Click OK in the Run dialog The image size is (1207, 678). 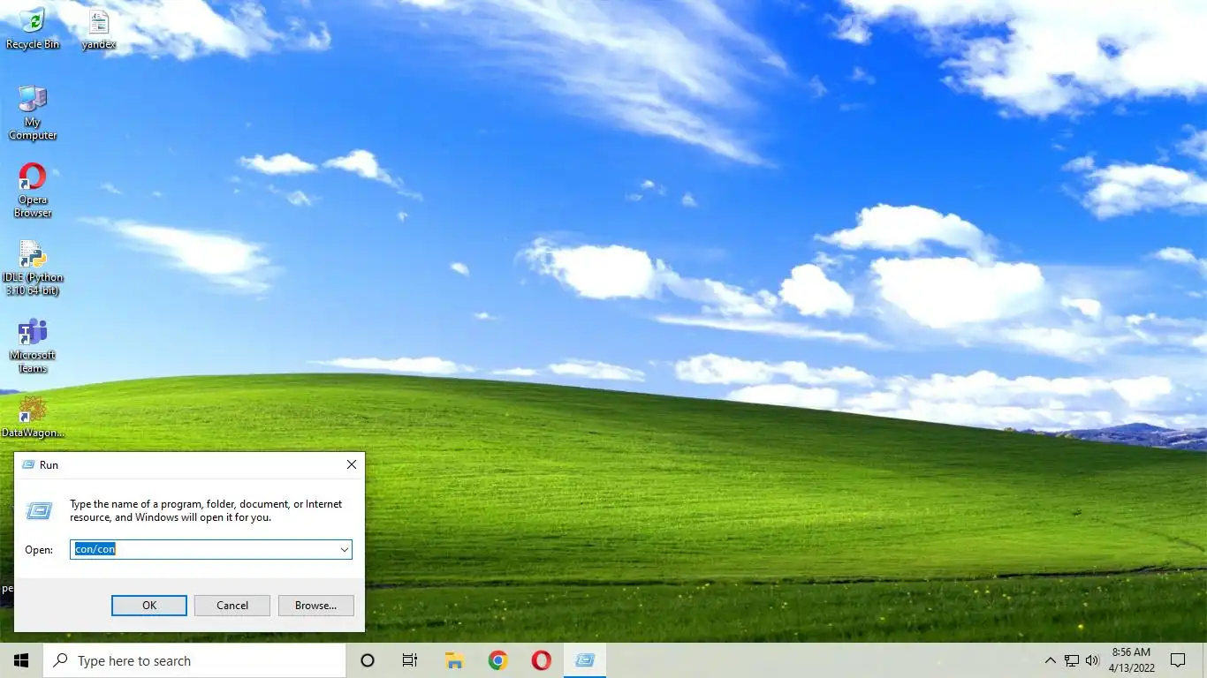tap(149, 606)
